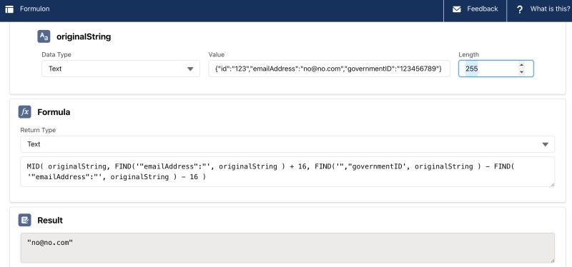Increase Length with the up stepper arrow
The width and height of the screenshot is (572, 267).
[522, 66]
